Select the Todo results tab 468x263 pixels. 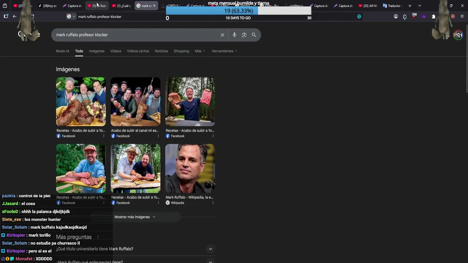coord(79,51)
